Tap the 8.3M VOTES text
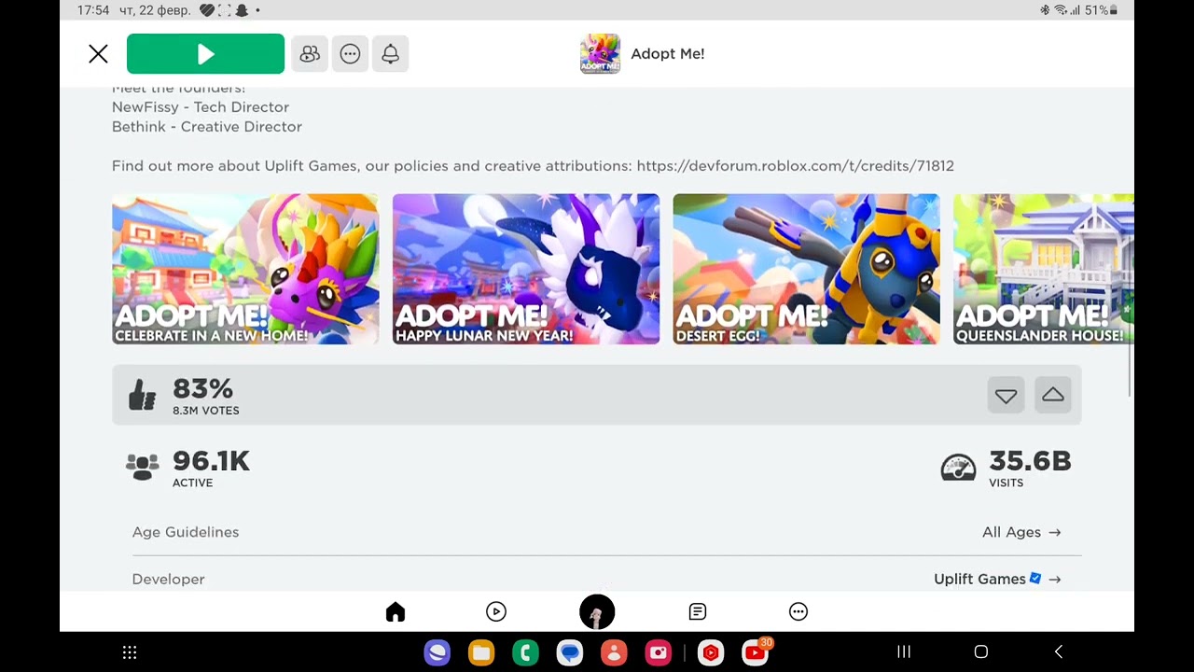 (x=206, y=411)
